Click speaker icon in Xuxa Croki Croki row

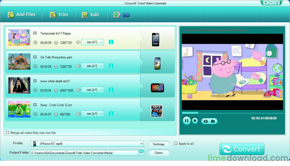[x=78, y=114]
